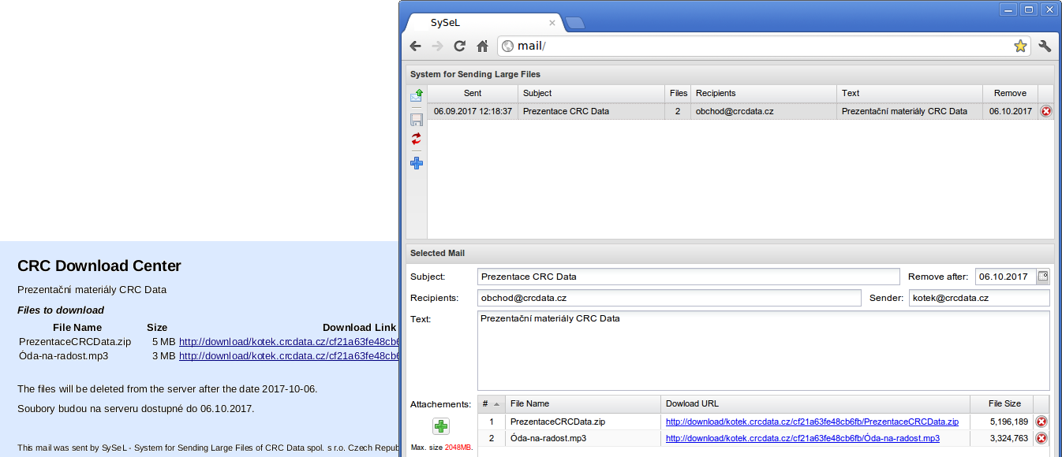The image size is (1062, 457).
Task: Click the red refresh arrows icon
Action: 417,139
